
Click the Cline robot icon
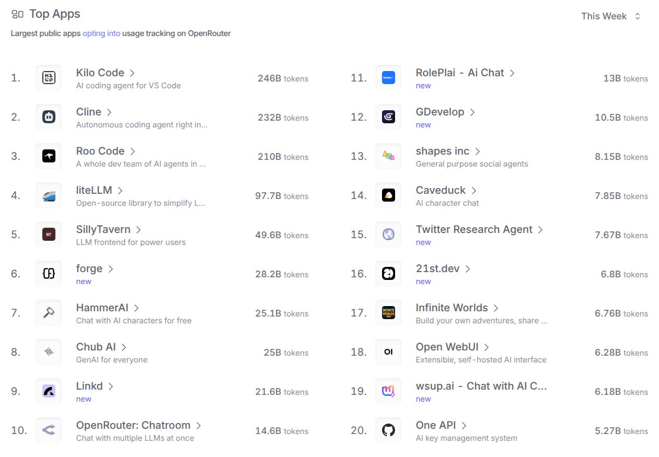(x=49, y=117)
